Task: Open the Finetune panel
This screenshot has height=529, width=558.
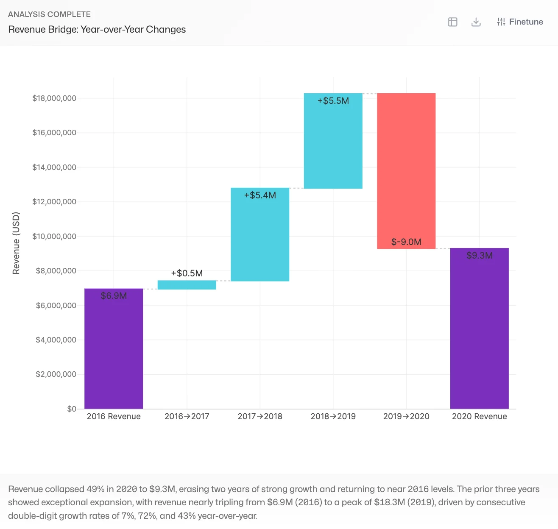Action: pyautogui.click(x=526, y=22)
